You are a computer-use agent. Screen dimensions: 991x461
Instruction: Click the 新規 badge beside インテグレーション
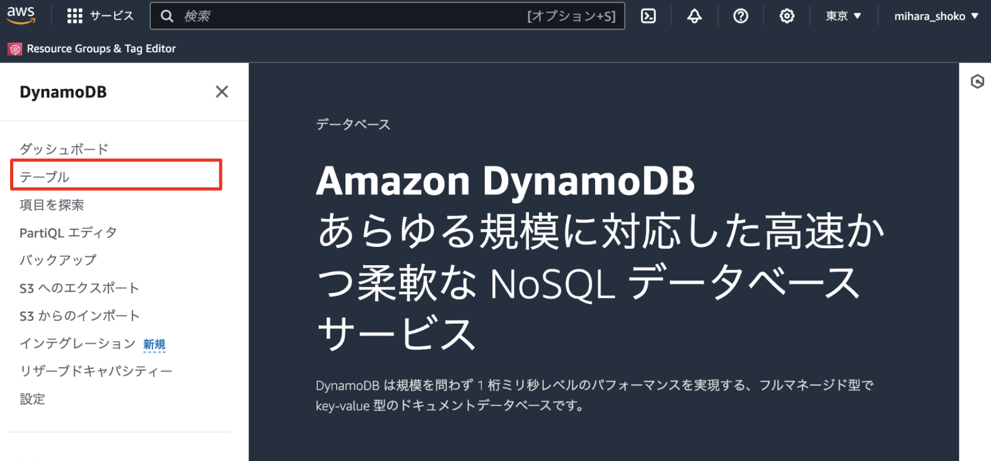click(x=154, y=343)
